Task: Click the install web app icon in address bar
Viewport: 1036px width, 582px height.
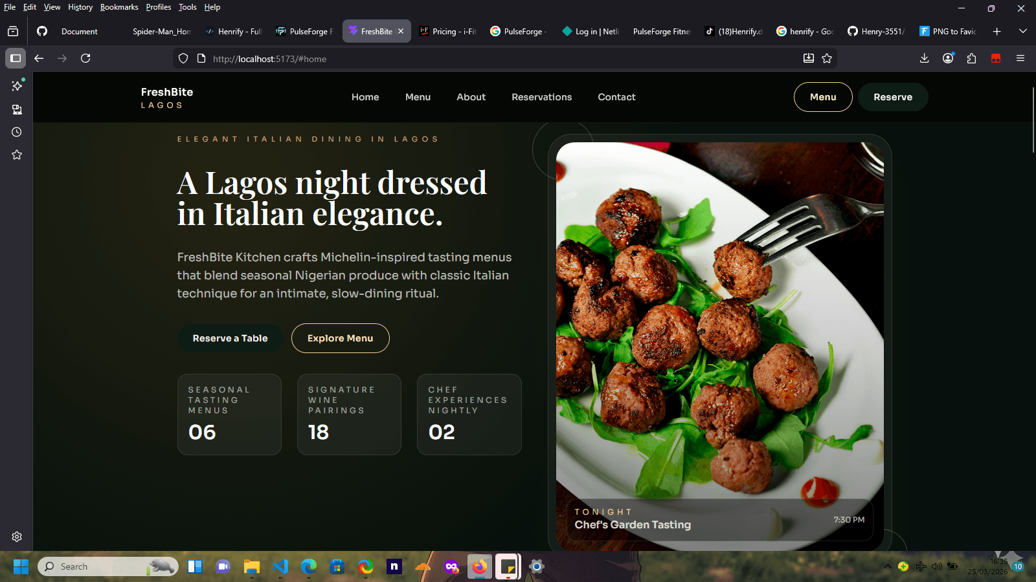Action: [x=809, y=58]
